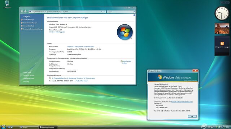
Task: Open the Papierkorb desktop icon
Action: 7,4
